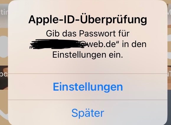The height and width of the screenshot is (125, 171).
Task: Dismiss the dialog with Später
Action: [88, 113]
